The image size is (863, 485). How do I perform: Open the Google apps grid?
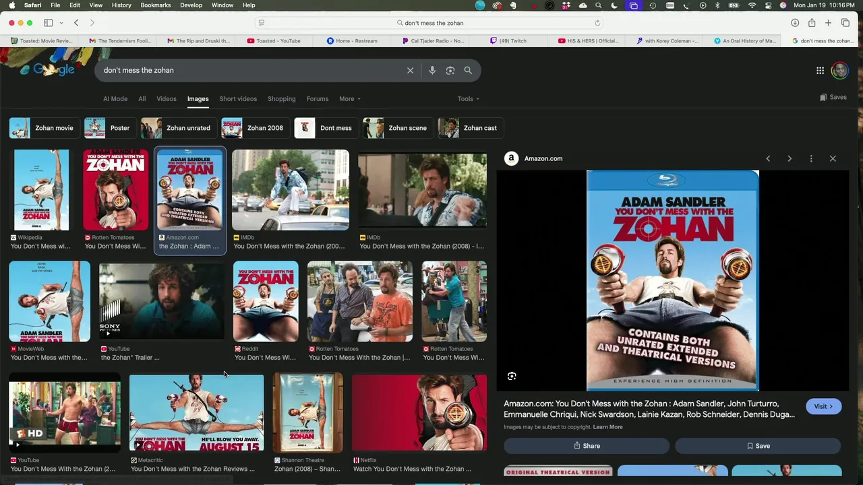click(x=820, y=70)
